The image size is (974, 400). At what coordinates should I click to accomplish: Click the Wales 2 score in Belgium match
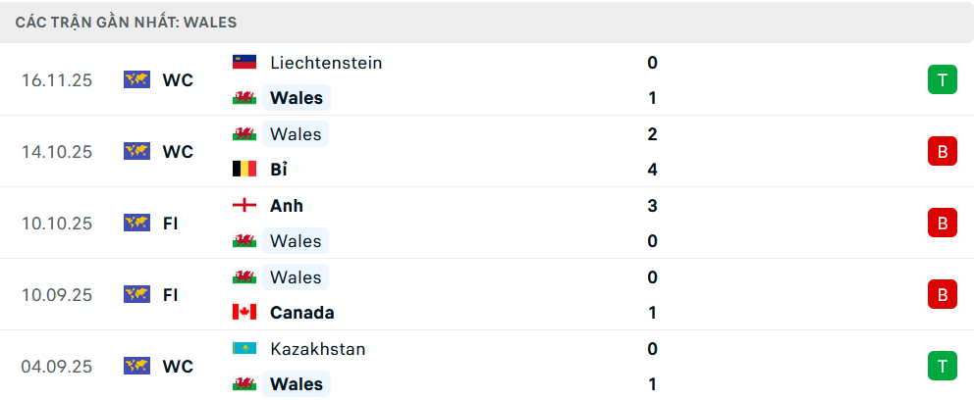coord(652,134)
